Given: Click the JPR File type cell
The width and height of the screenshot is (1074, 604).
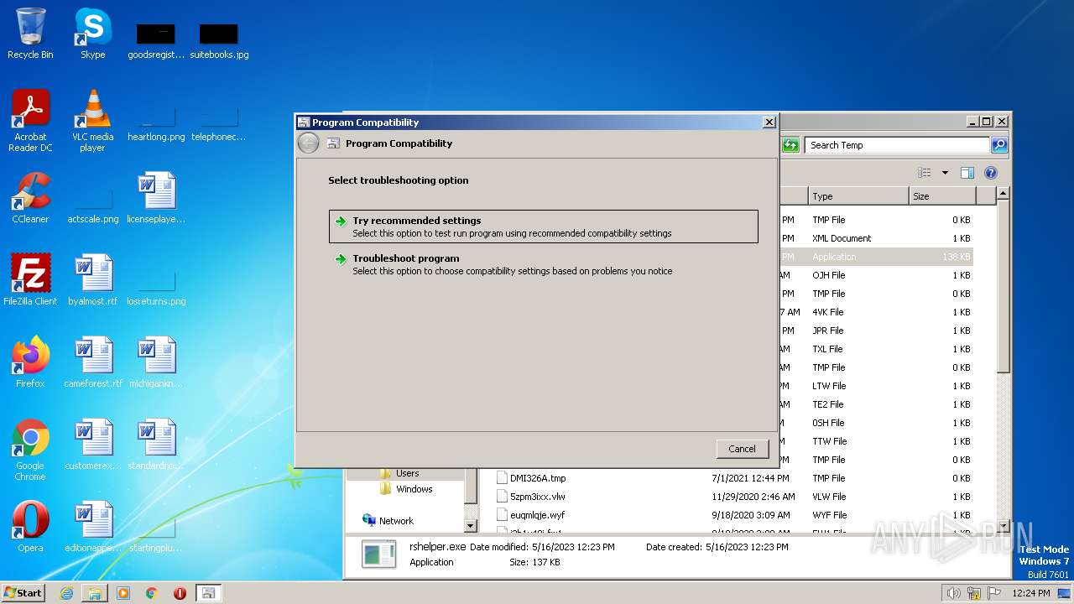Looking at the screenshot, I should (827, 331).
